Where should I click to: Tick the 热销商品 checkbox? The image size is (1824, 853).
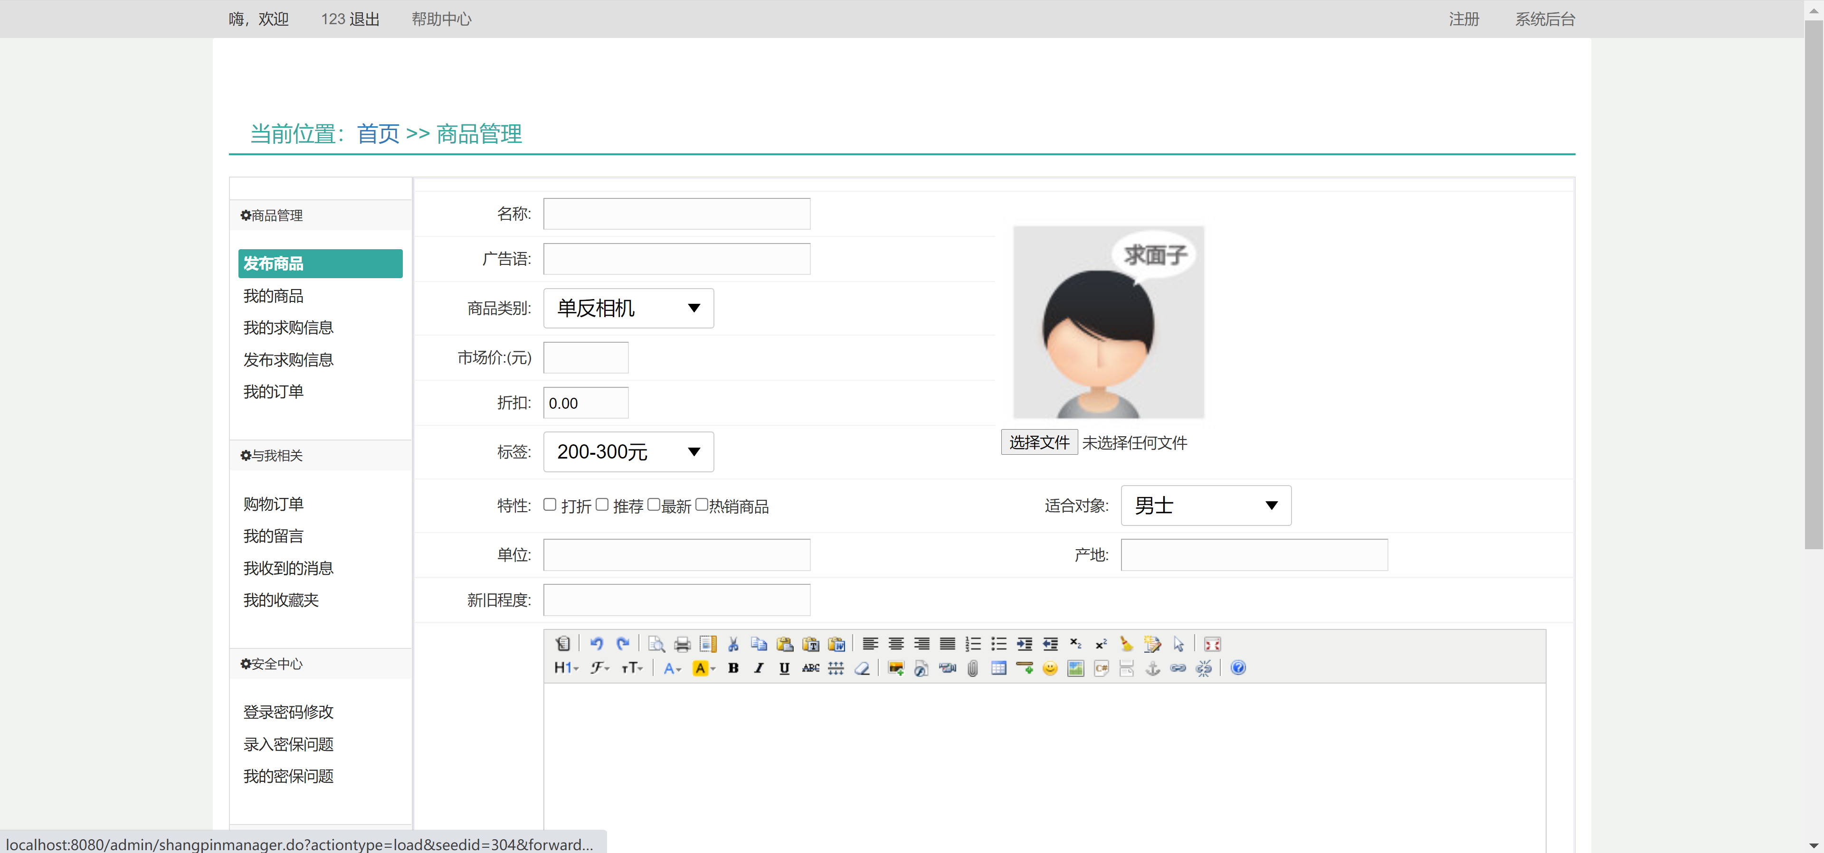701,505
